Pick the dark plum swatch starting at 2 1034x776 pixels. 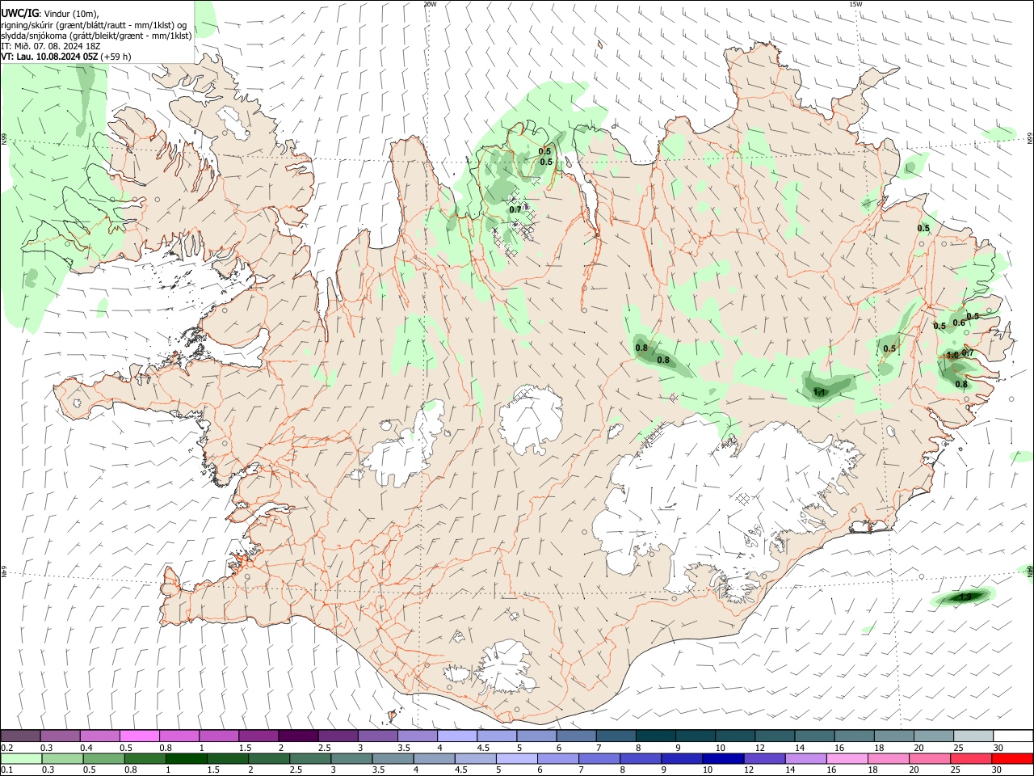coord(297,736)
